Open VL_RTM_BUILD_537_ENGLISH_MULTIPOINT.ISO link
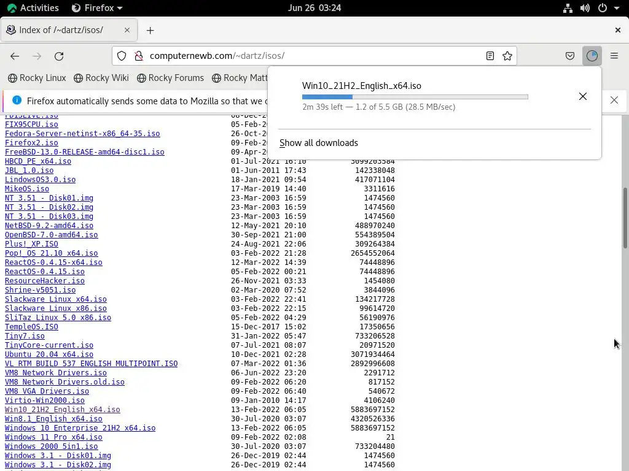Screen dimensions: 629x471 point(91,364)
